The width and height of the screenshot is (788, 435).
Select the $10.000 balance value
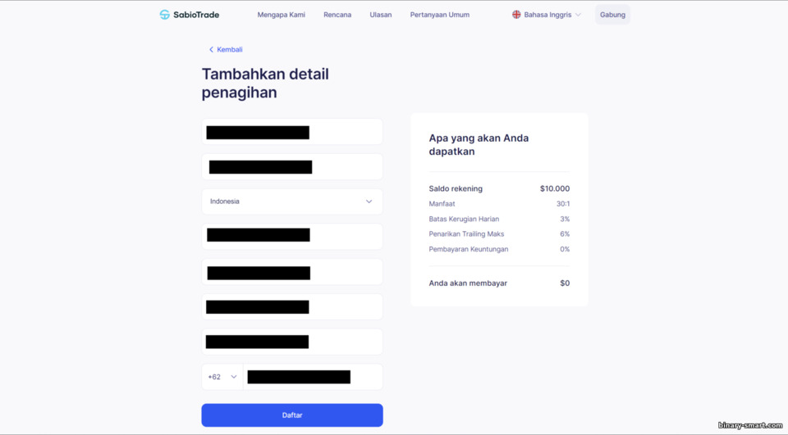[555, 188]
